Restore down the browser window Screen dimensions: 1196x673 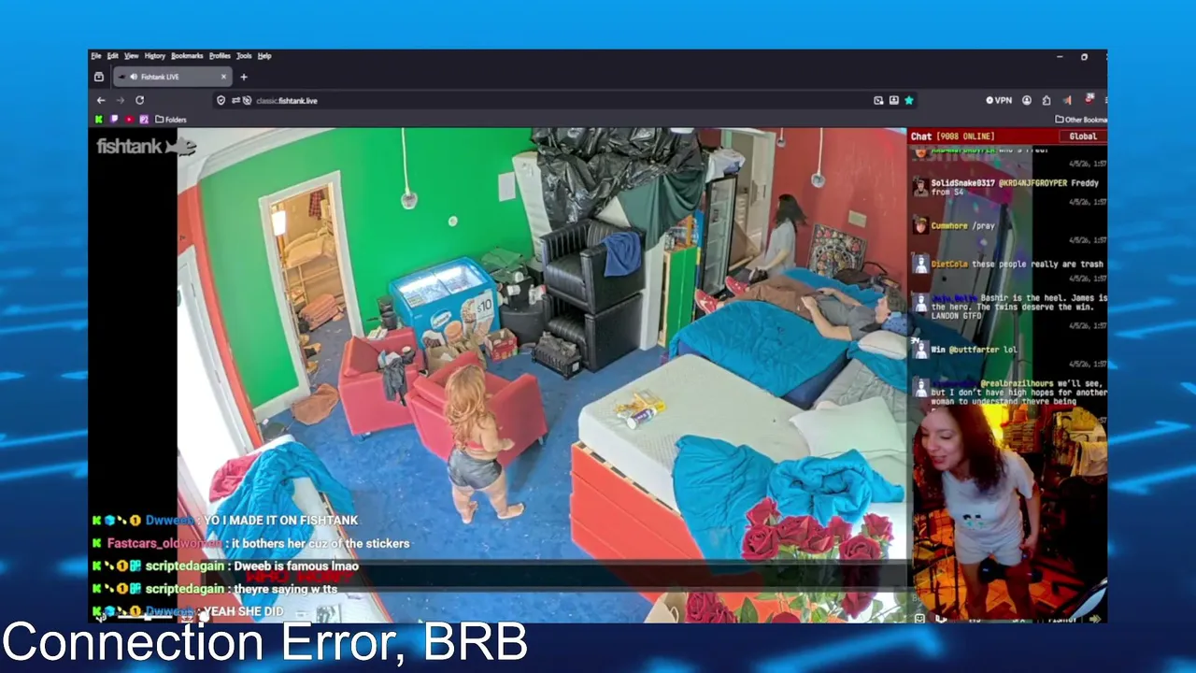(1084, 56)
